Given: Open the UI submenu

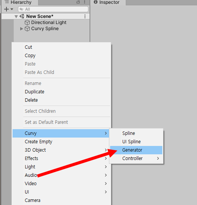Looking at the screenshot, I should point(61,192).
